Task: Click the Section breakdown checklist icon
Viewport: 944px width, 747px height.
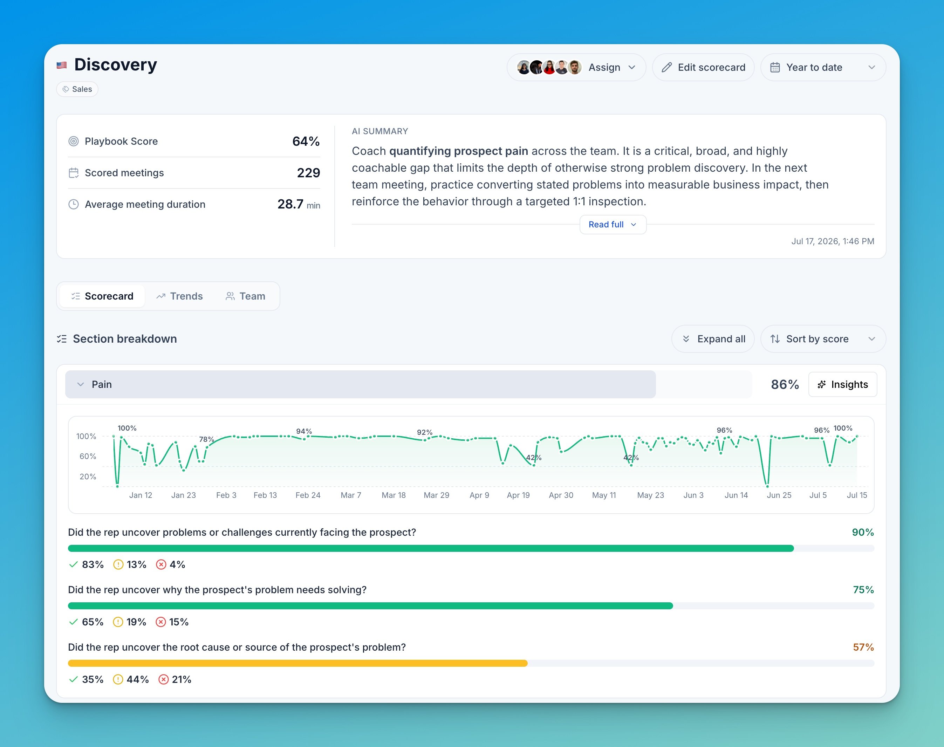Action: [62, 339]
